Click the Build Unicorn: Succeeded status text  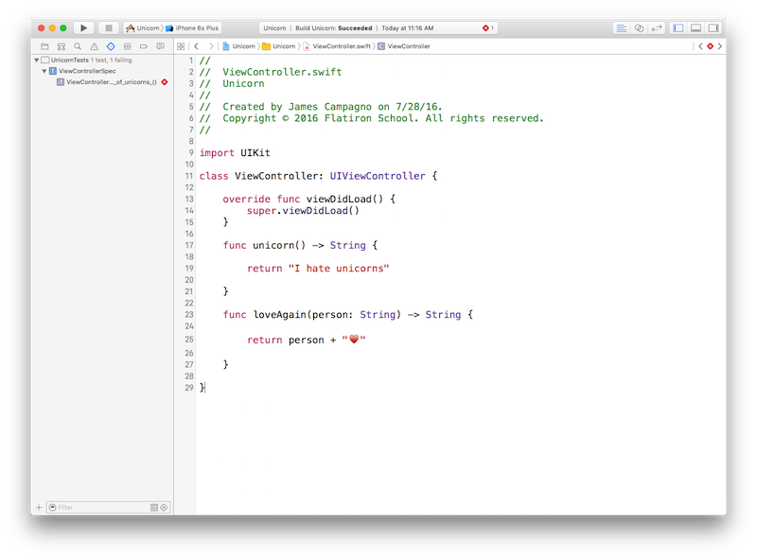click(x=334, y=28)
